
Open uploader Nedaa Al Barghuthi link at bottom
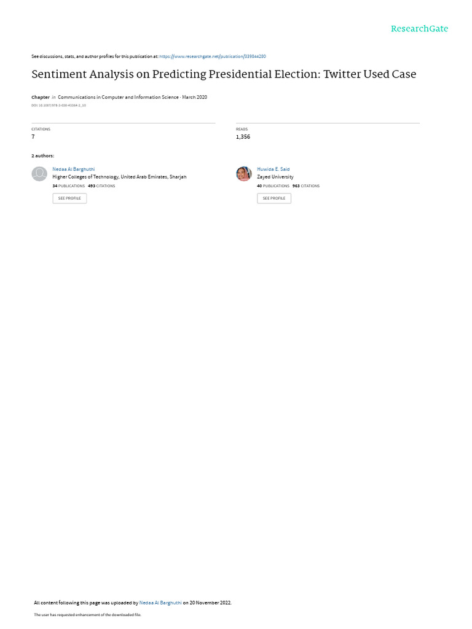click(x=160, y=603)
